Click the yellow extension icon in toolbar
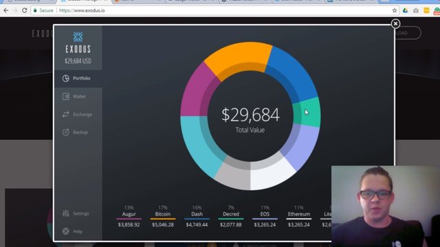The height and width of the screenshot is (247, 440). [426, 10]
